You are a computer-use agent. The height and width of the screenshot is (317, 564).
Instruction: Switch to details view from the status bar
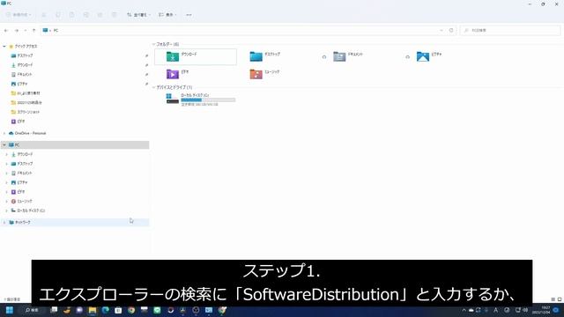pyautogui.click(x=553, y=299)
